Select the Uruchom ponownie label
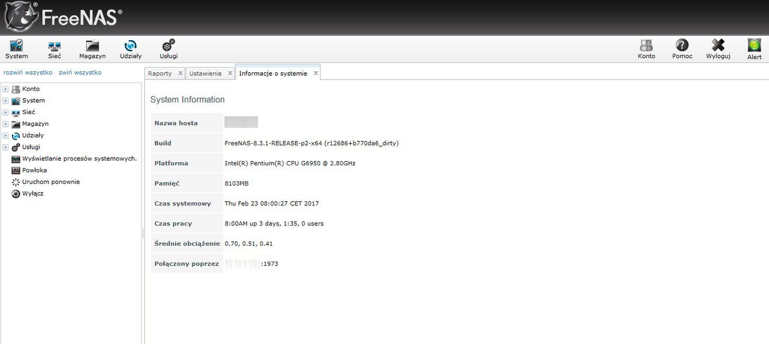The image size is (769, 344). (x=51, y=182)
